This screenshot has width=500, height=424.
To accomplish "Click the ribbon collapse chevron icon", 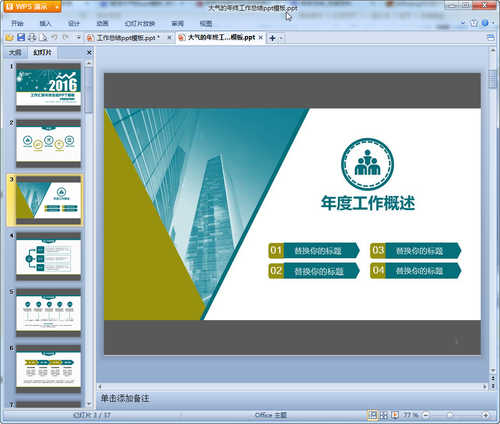I will tap(463, 23).
